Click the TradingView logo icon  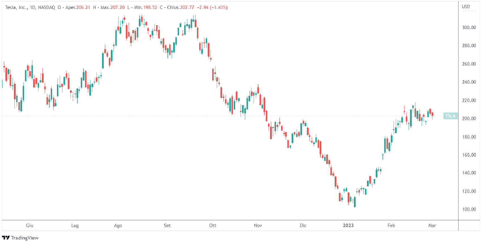6,238
